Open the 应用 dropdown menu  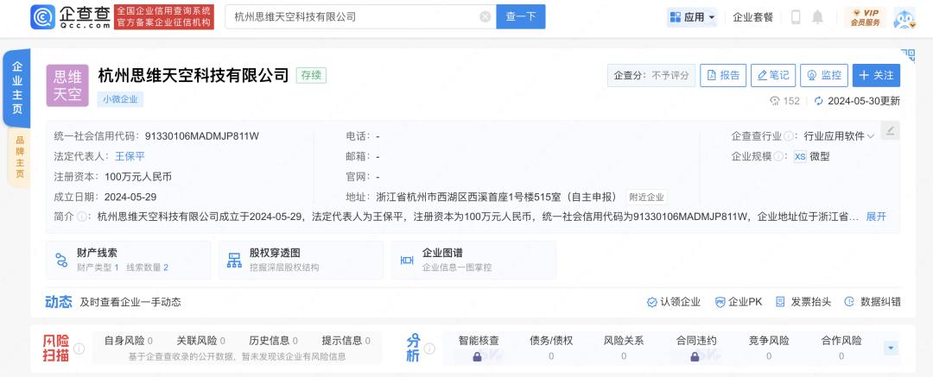692,16
